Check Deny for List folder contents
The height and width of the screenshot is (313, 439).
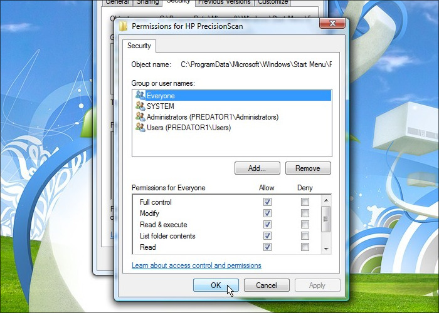click(x=305, y=236)
